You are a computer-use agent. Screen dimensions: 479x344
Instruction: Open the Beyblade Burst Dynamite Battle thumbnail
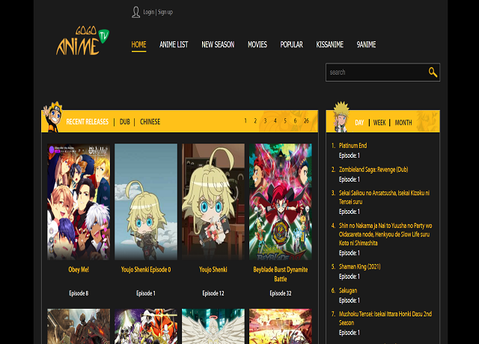281,202
